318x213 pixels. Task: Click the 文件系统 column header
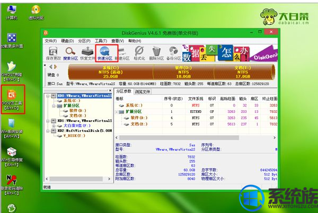click(x=196, y=99)
